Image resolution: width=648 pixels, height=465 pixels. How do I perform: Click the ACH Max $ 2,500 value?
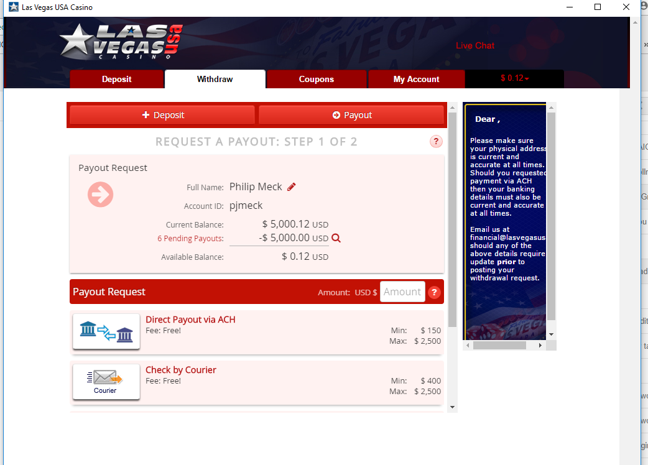(x=427, y=341)
